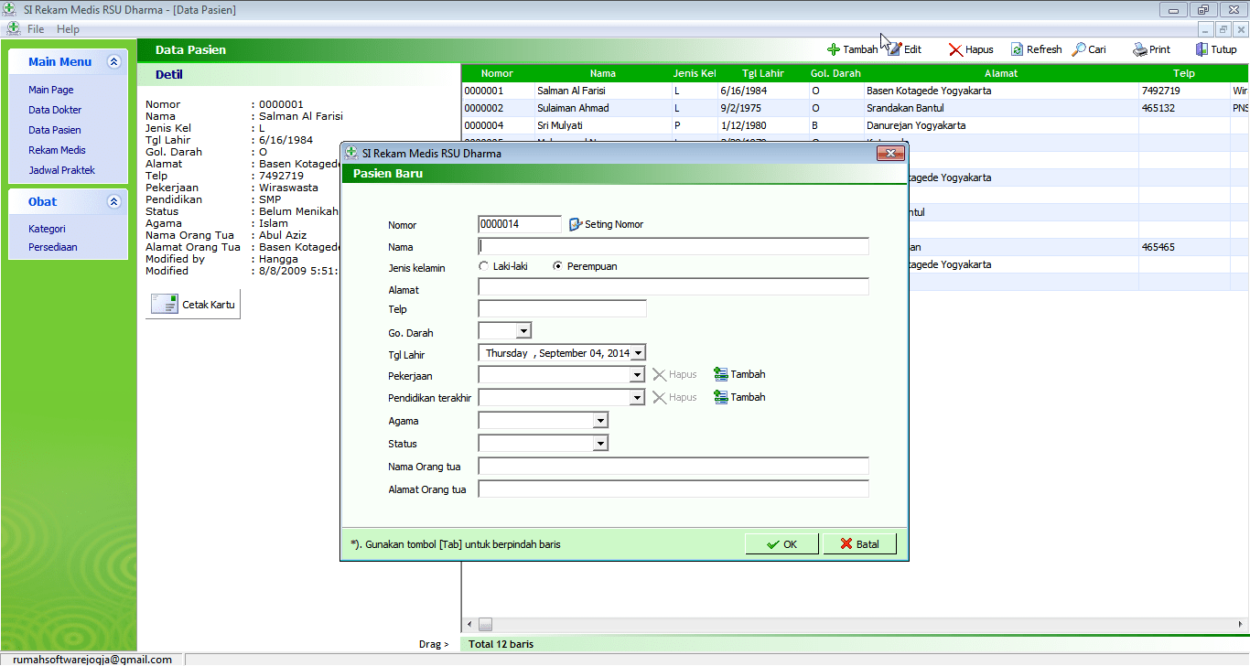Open the Help menu
The height and width of the screenshot is (666, 1250).
pos(68,29)
